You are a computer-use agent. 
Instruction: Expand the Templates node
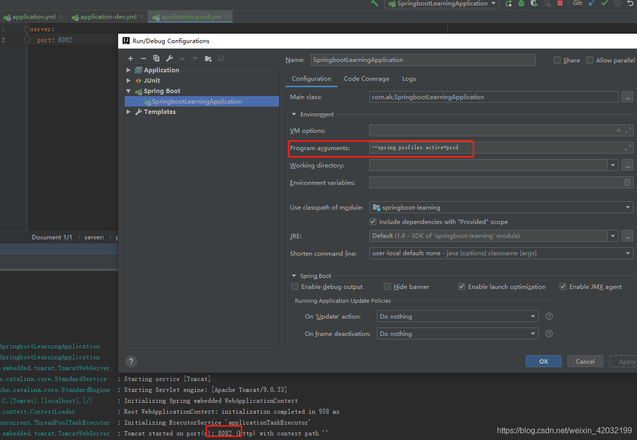[129, 112]
